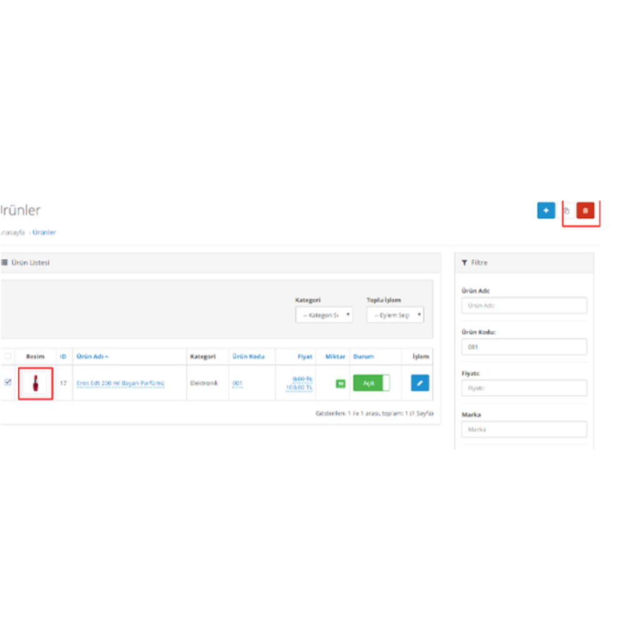
Task: Select the ID column header
Action: (x=62, y=356)
